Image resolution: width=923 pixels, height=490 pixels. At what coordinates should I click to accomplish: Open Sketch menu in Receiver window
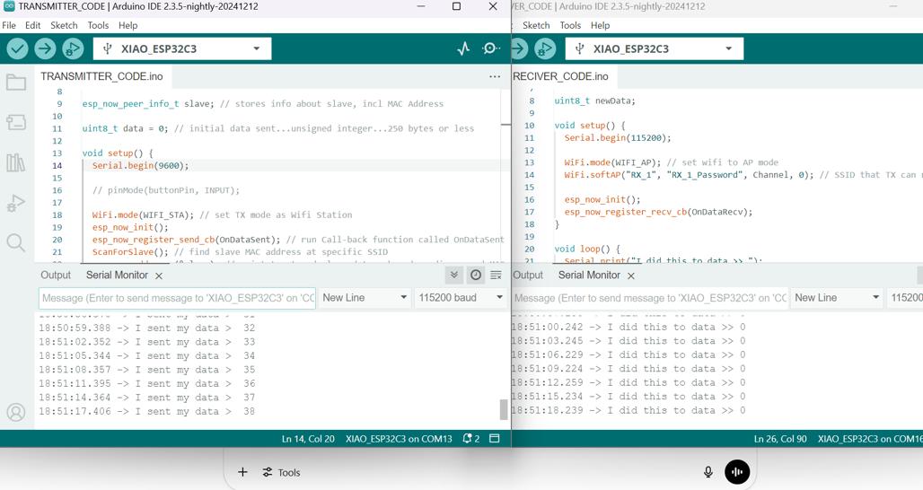[536, 25]
